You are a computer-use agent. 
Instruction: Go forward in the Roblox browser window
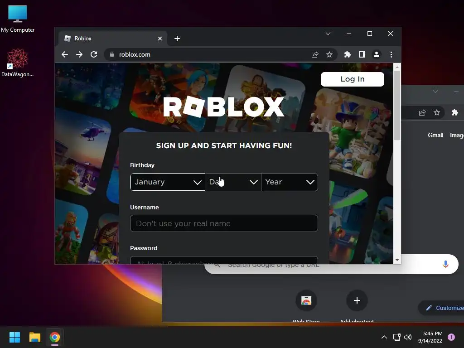[79, 54]
